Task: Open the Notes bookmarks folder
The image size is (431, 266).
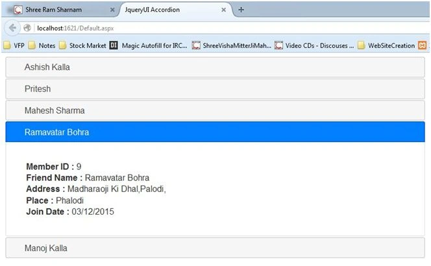Action: (x=42, y=45)
